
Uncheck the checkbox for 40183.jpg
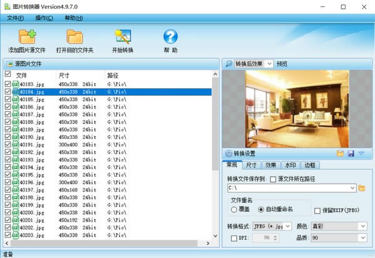coord(7,84)
